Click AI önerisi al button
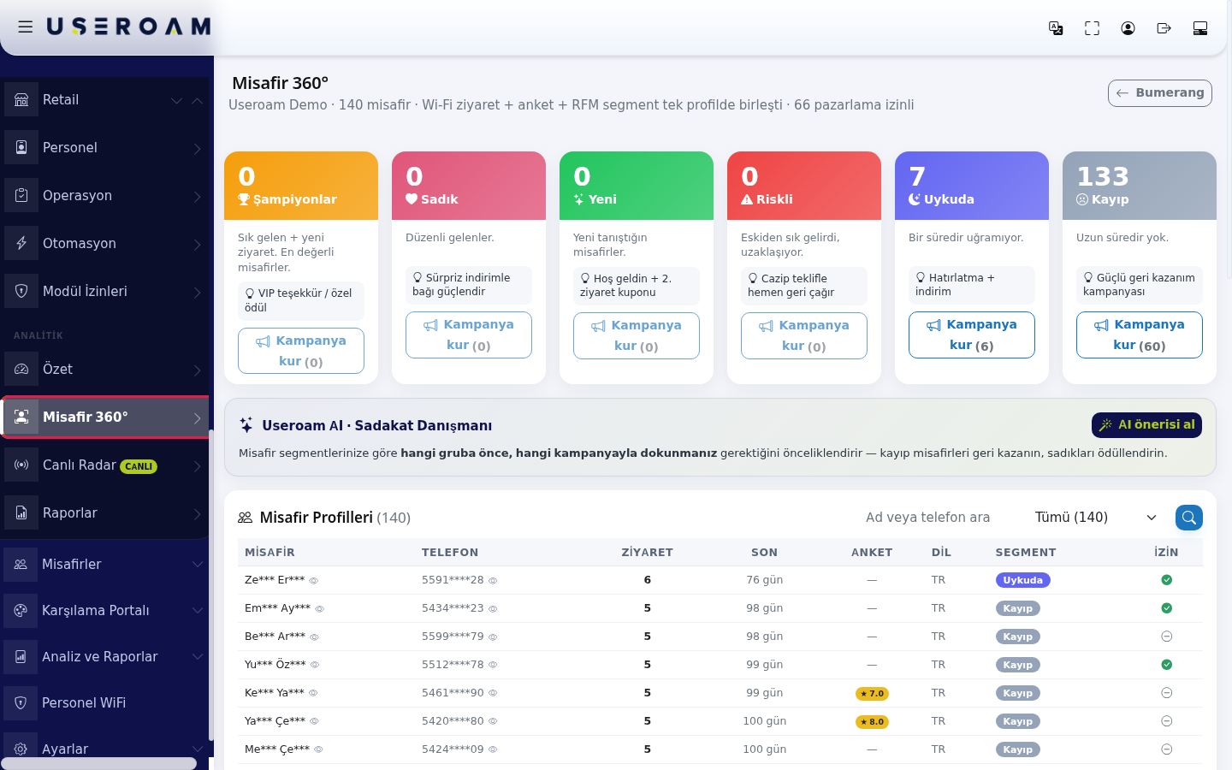The width and height of the screenshot is (1232, 770). [x=1146, y=424]
